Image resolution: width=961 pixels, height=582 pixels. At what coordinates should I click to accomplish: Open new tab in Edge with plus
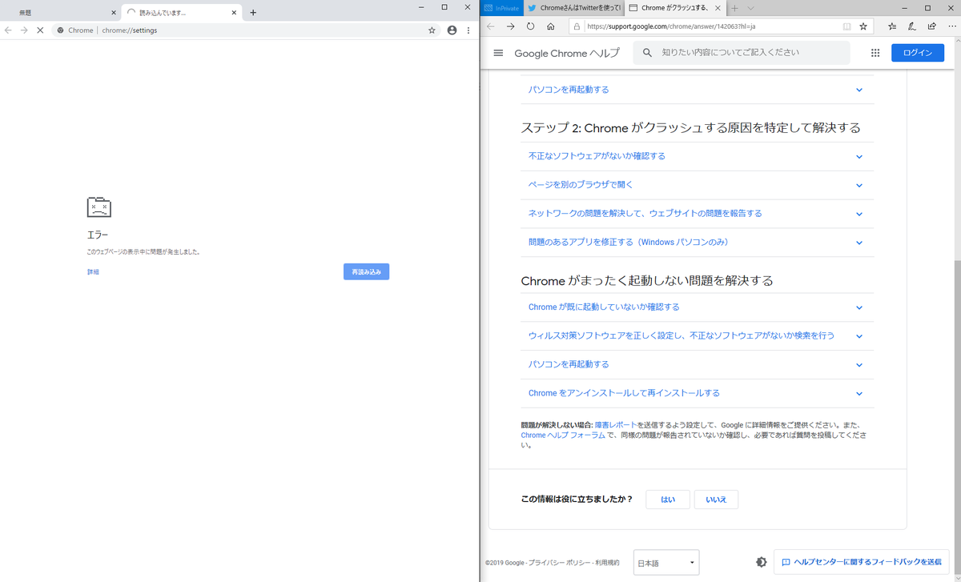pyautogui.click(x=734, y=8)
